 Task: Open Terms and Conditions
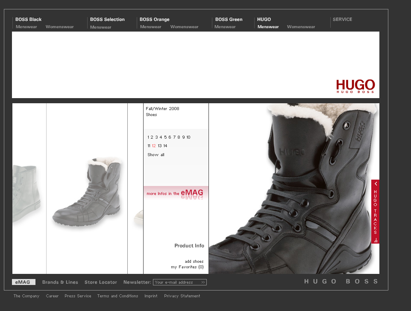pyautogui.click(x=117, y=296)
